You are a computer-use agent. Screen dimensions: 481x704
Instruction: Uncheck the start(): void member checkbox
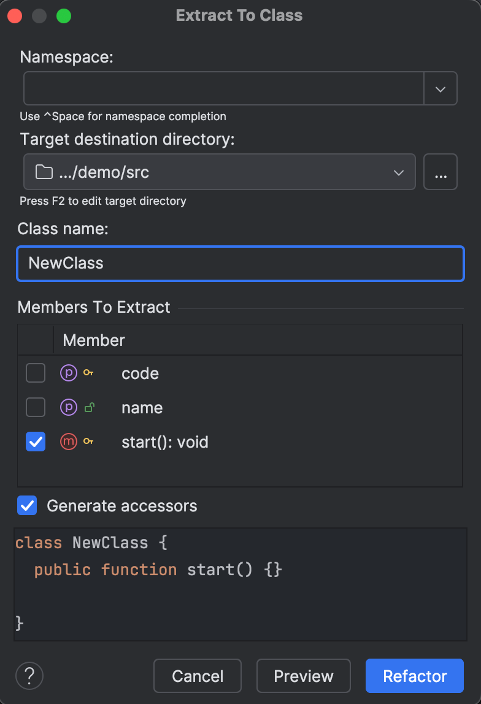click(x=35, y=442)
